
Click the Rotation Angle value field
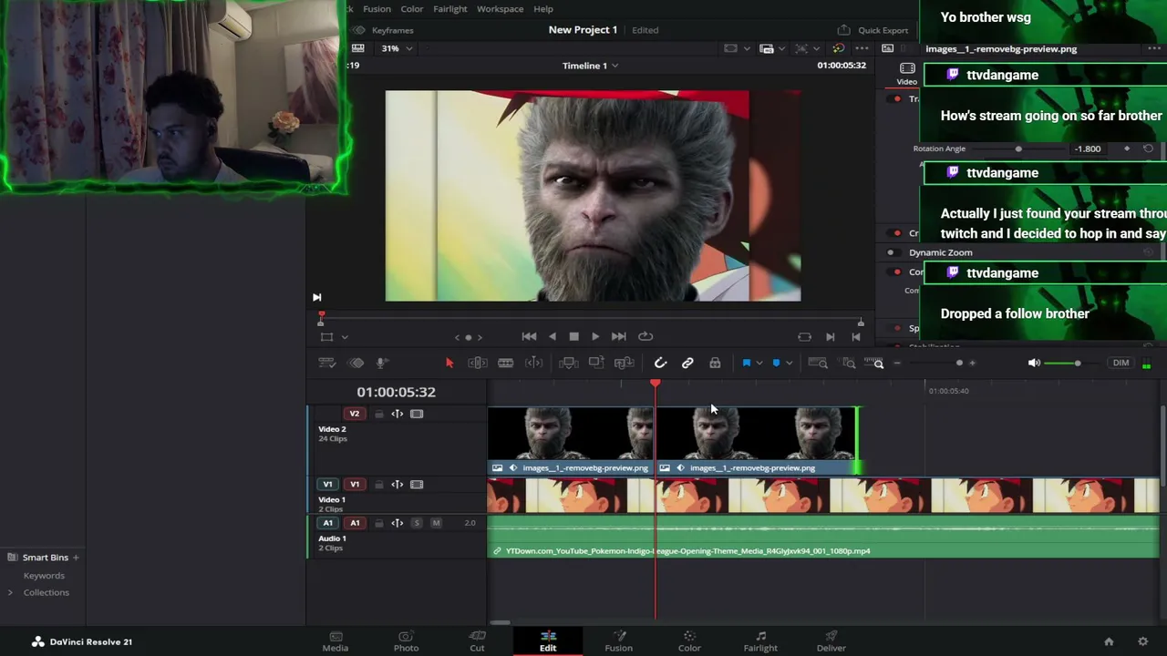tap(1088, 149)
